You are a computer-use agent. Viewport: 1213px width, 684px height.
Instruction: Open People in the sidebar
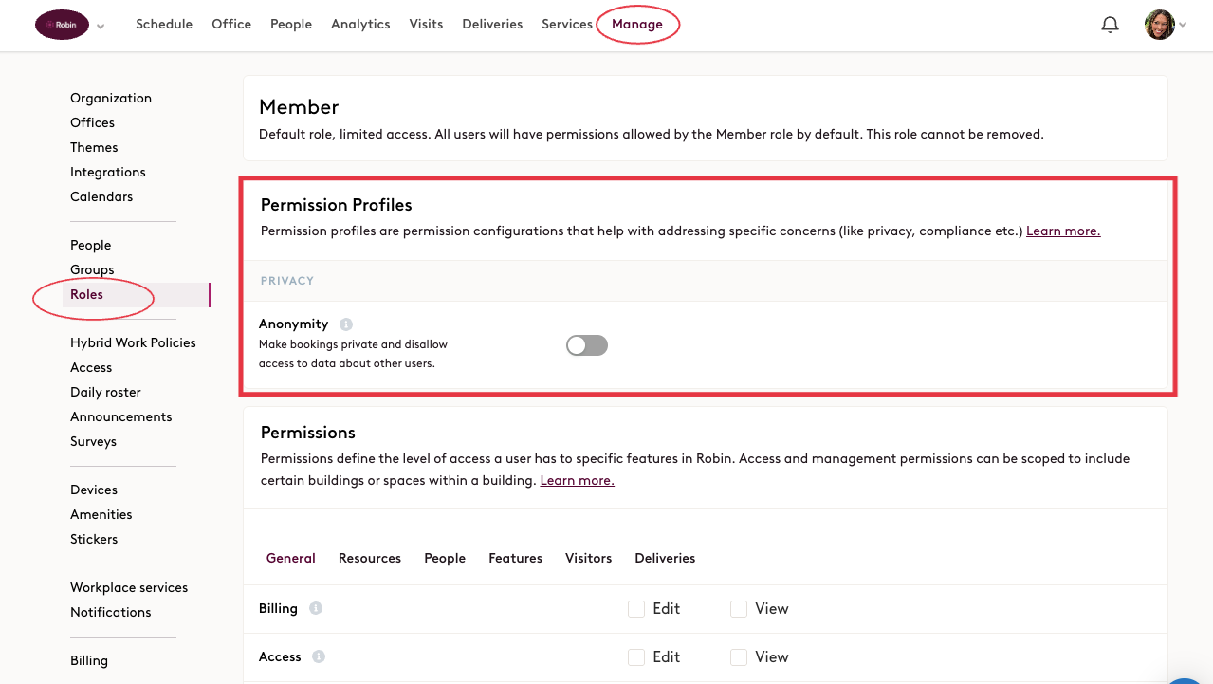click(91, 245)
